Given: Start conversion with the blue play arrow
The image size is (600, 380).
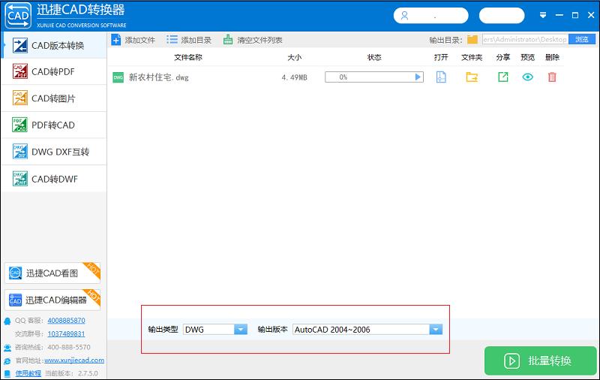Looking at the screenshot, I should 418,77.
